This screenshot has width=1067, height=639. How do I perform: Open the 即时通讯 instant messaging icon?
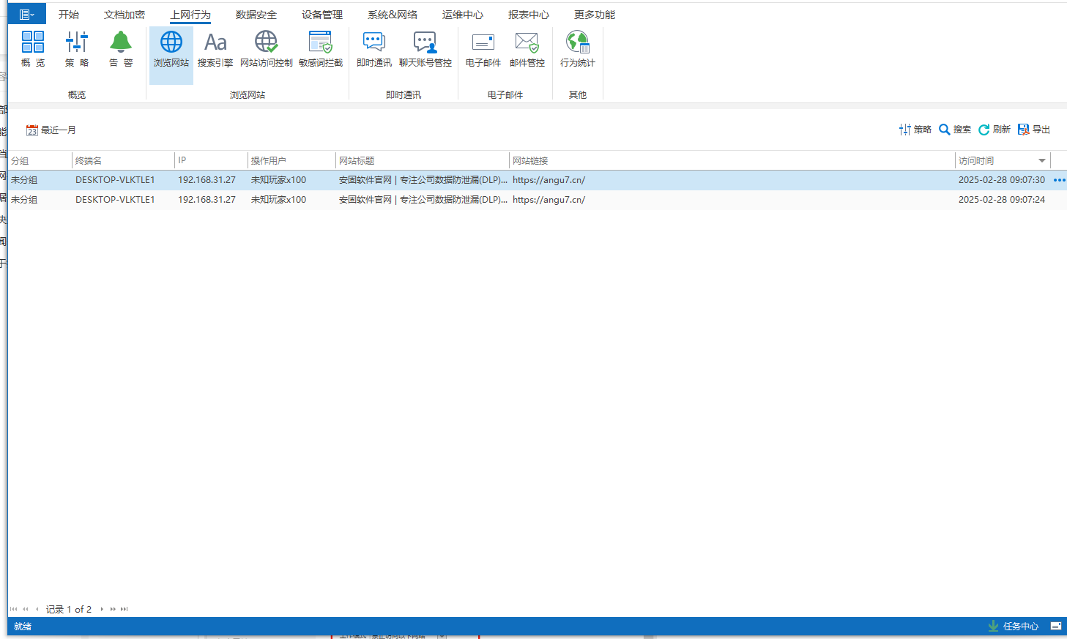pos(374,49)
